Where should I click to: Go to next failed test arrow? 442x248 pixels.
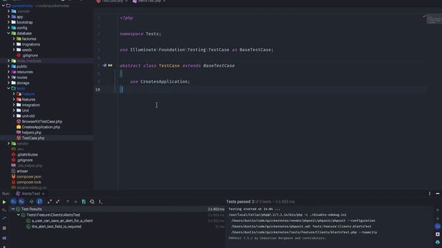point(75,202)
